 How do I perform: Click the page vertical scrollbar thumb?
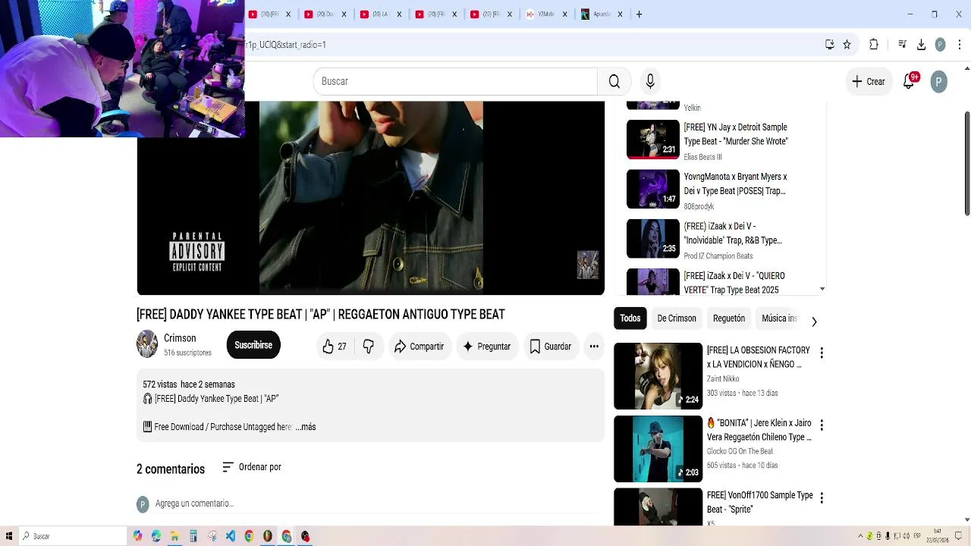click(x=966, y=163)
